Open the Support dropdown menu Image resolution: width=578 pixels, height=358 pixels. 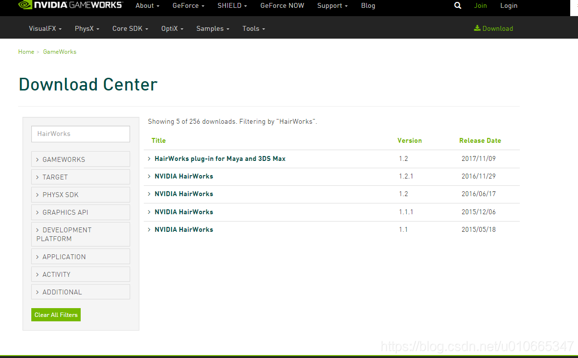(x=333, y=5)
